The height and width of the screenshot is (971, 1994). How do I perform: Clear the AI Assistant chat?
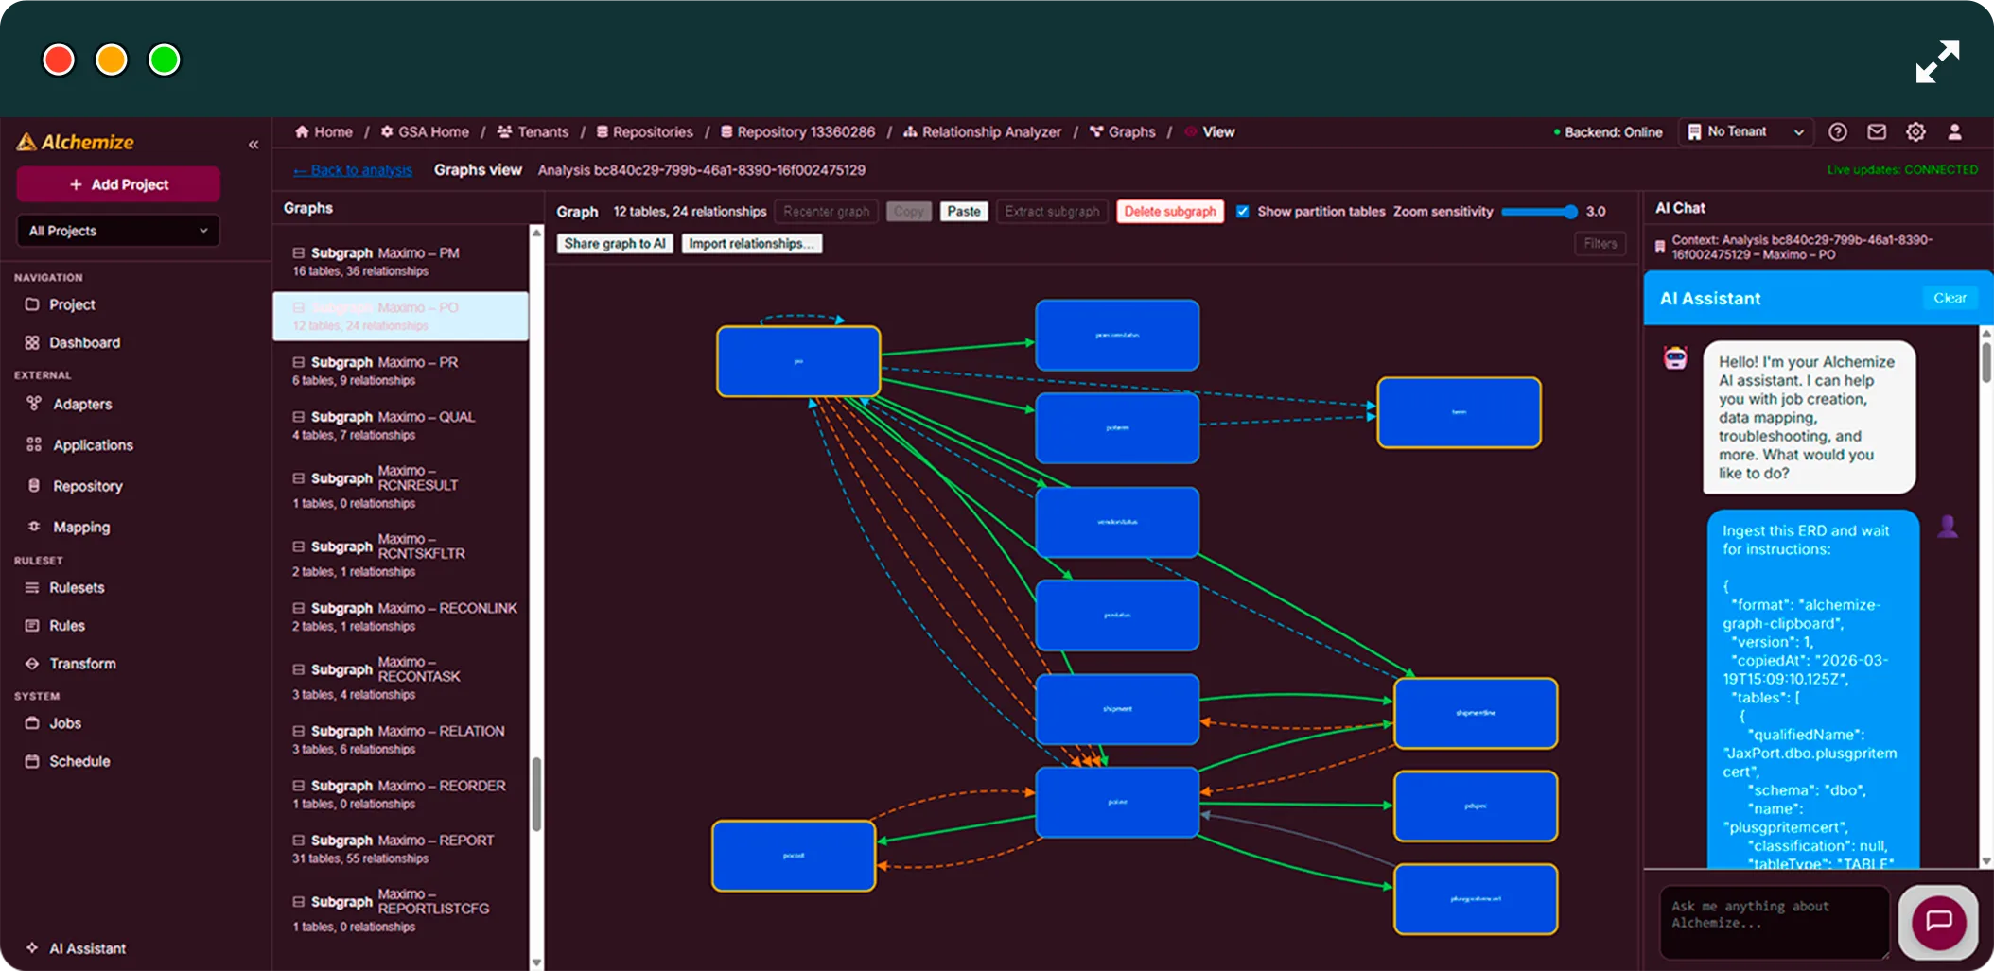(1950, 298)
